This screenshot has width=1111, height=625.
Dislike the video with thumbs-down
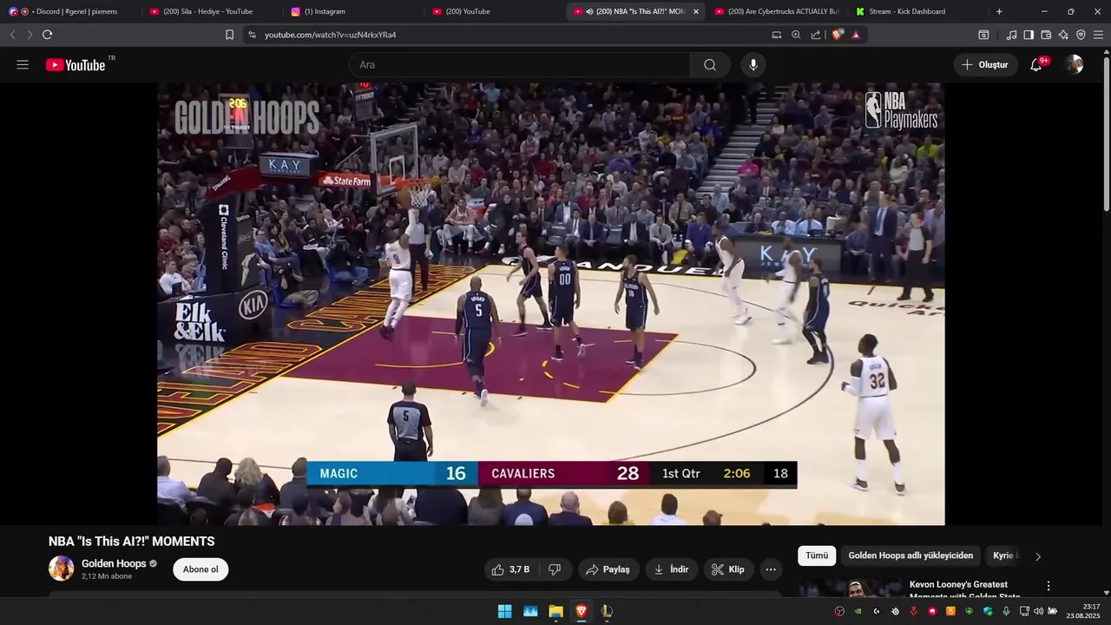pos(555,569)
